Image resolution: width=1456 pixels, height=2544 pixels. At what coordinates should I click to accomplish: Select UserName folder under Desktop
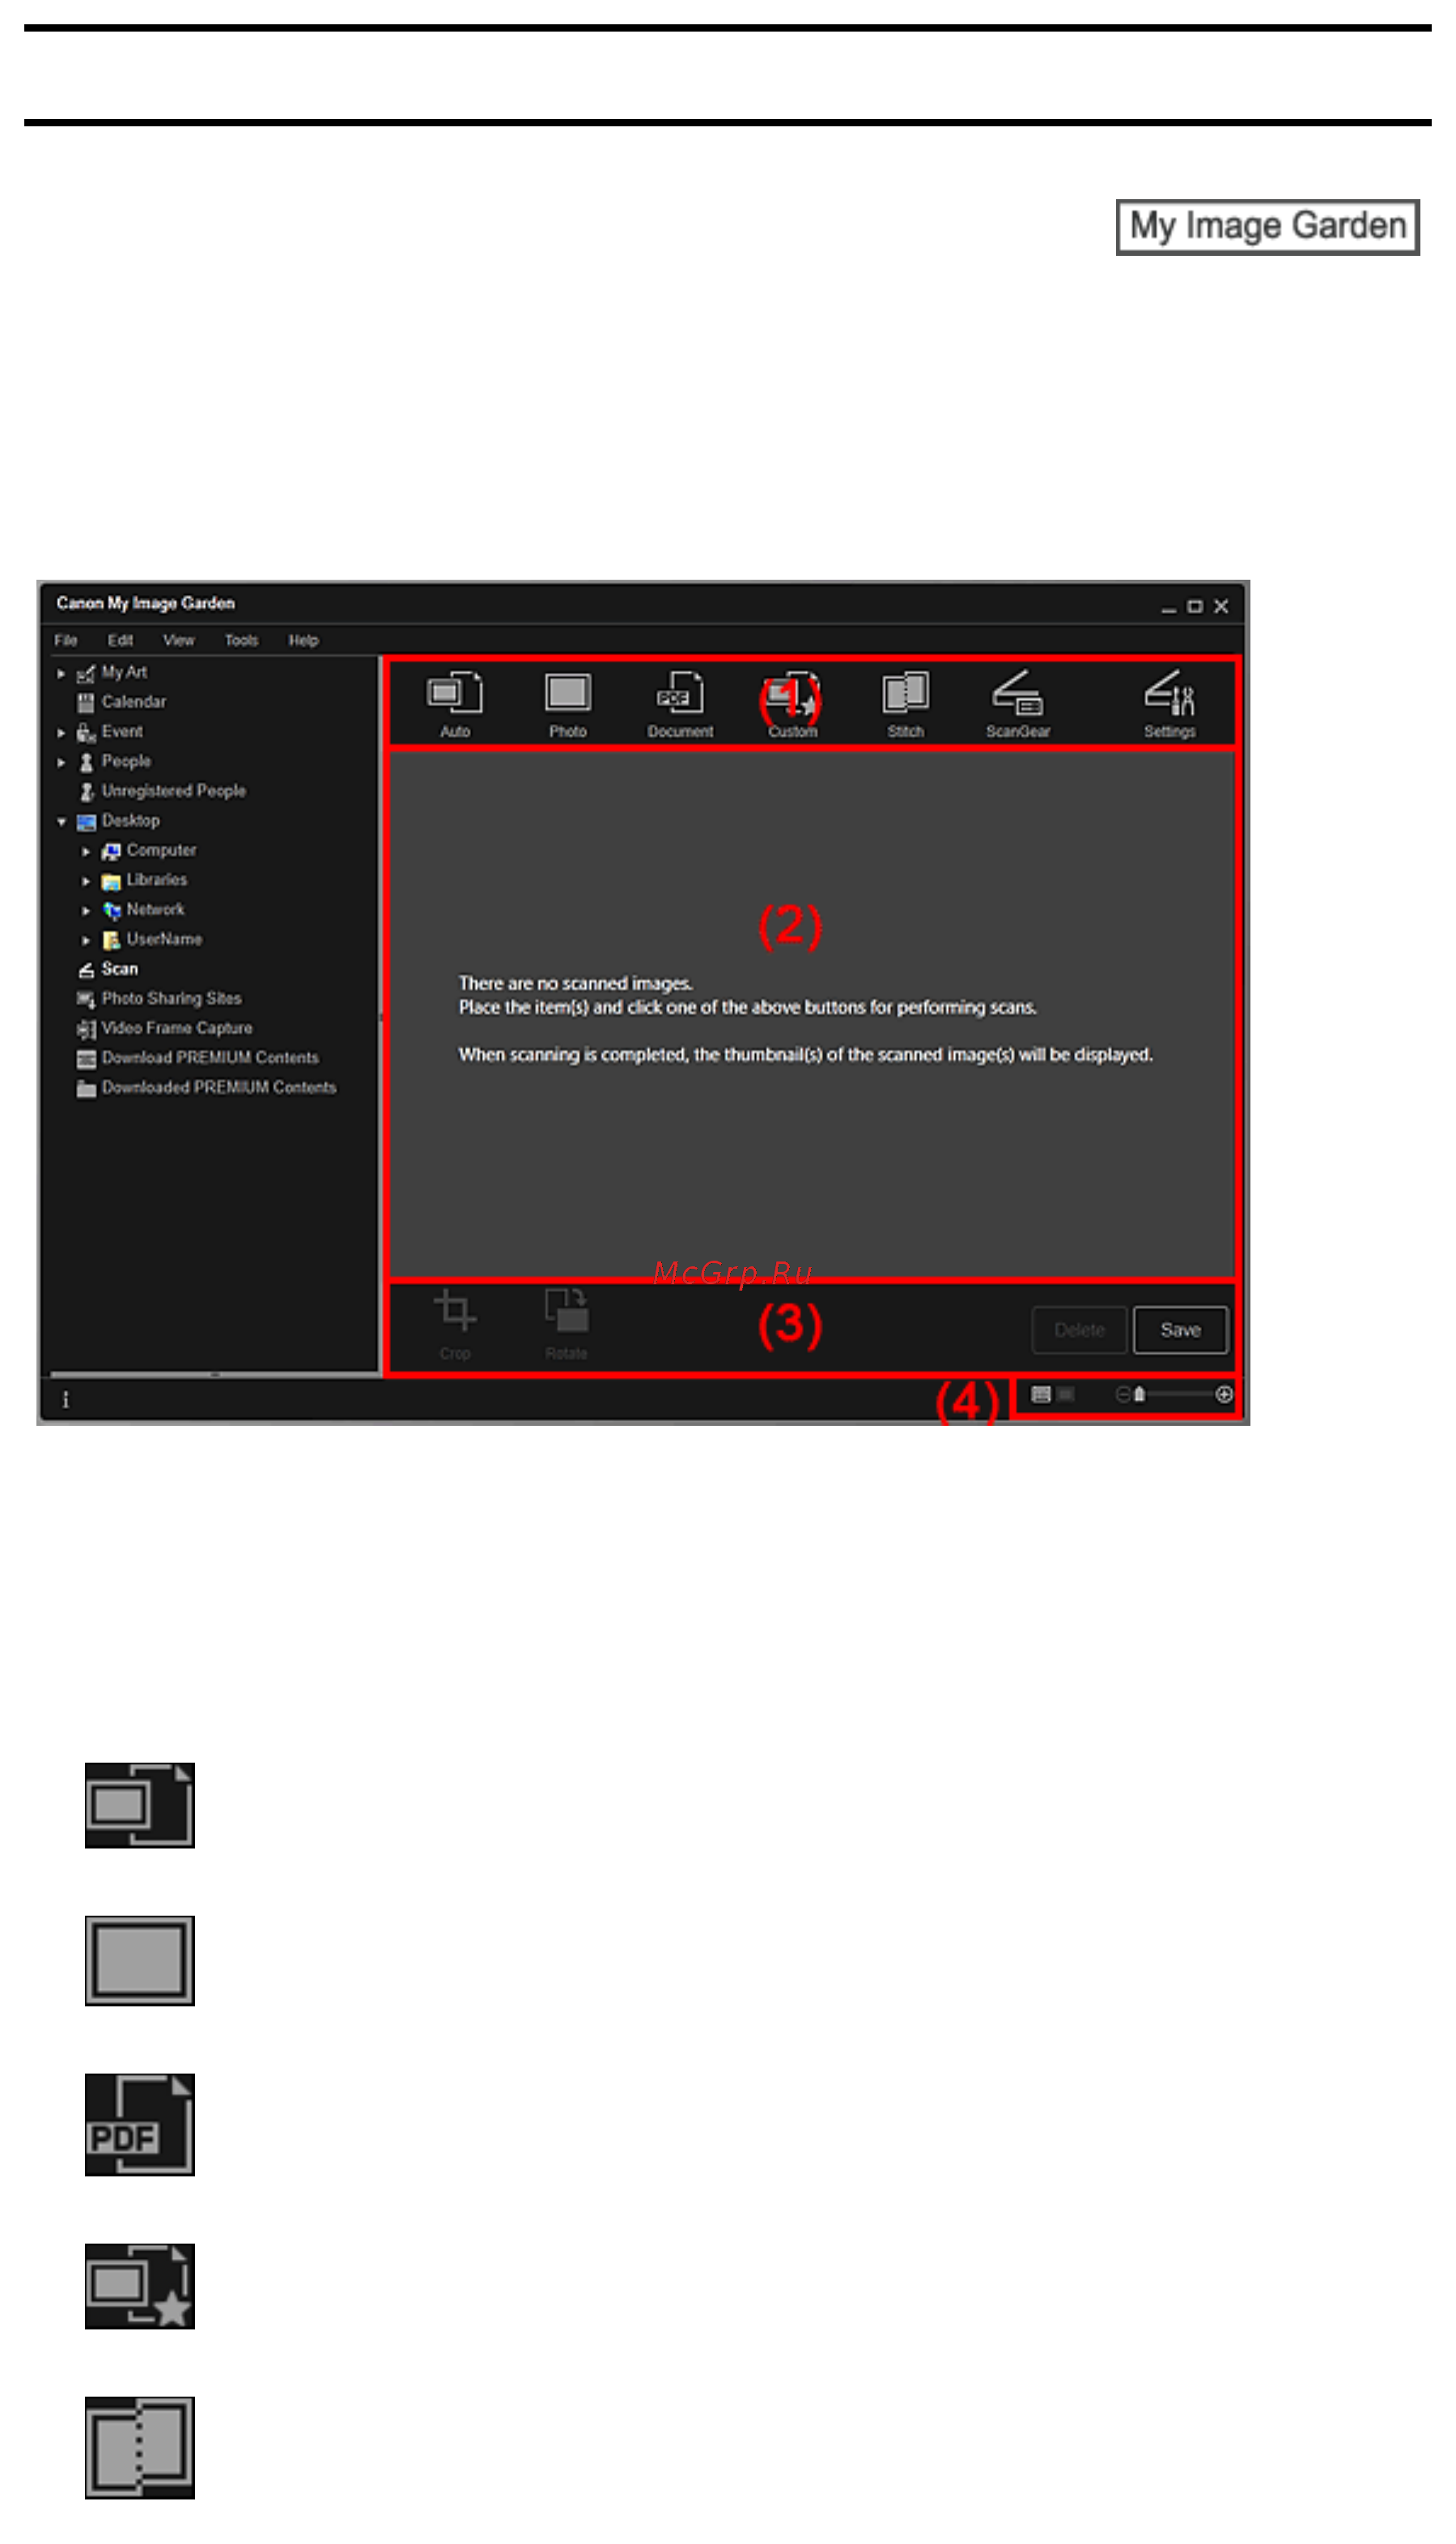click(x=152, y=939)
